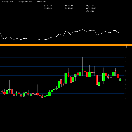Click the '18' price axis label
Image resolution: width=132 pixels, height=132 pixels.
click(125, 98)
